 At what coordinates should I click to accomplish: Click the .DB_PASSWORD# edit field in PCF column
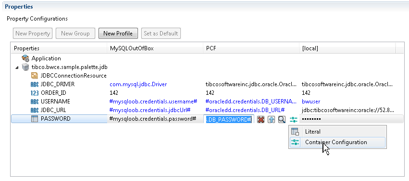229,120
